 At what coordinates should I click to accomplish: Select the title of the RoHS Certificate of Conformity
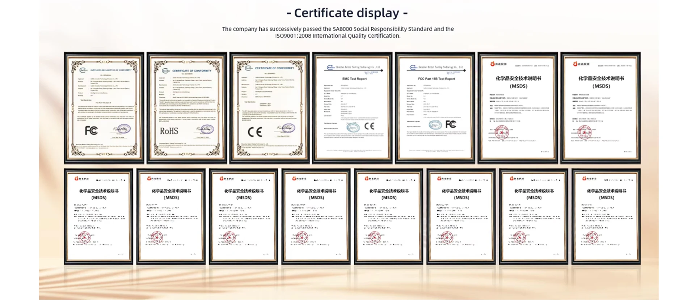click(191, 71)
